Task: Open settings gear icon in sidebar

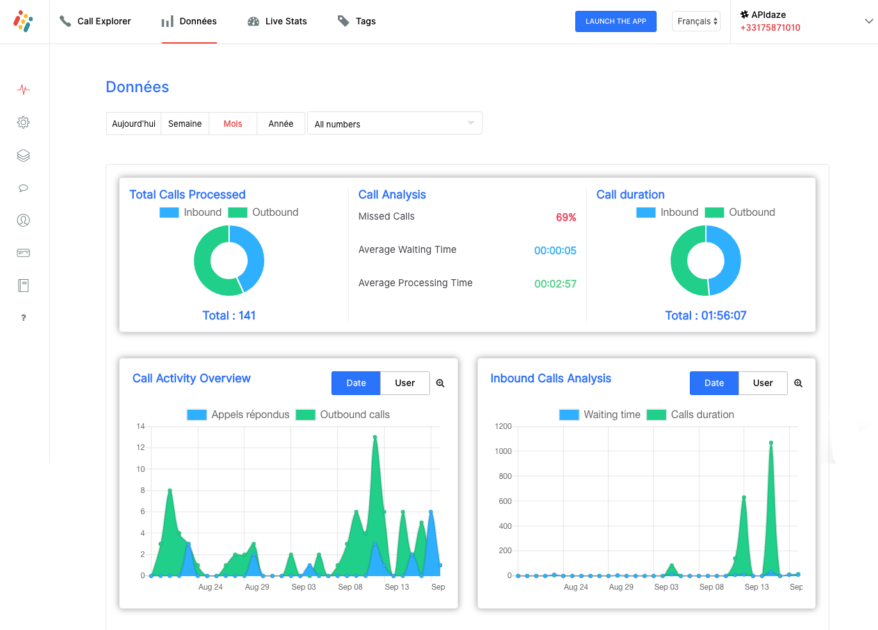Action: (x=24, y=122)
